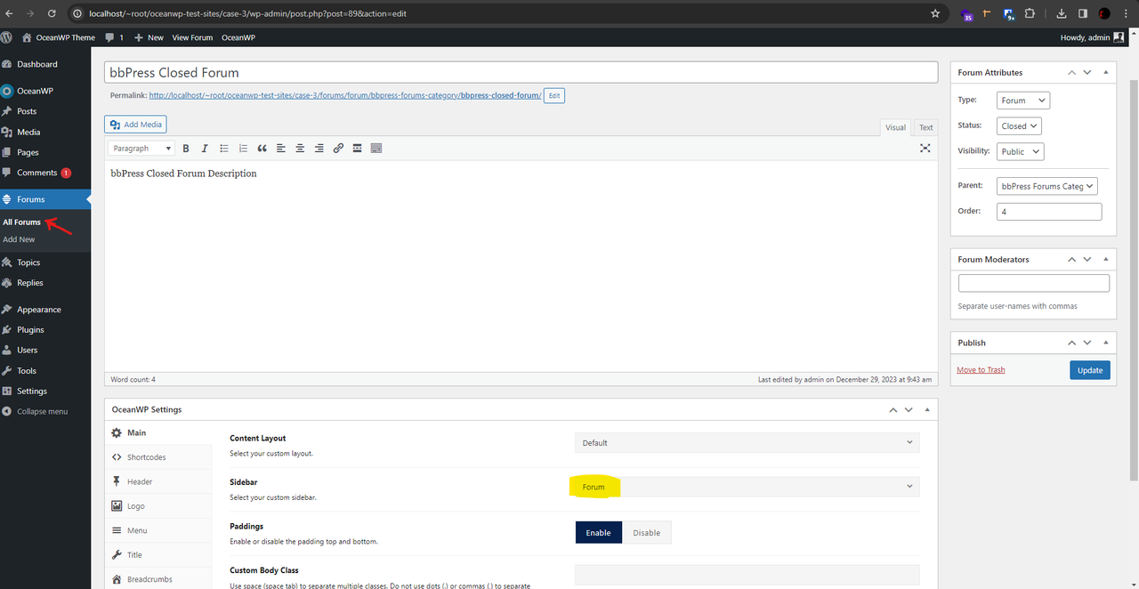Insert a numbered list
1139x589 pixels.
click(243, 149)
